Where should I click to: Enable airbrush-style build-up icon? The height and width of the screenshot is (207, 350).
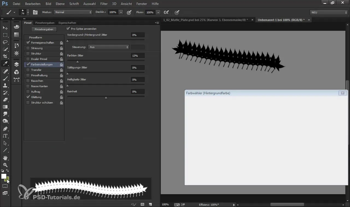coord(166,12)
